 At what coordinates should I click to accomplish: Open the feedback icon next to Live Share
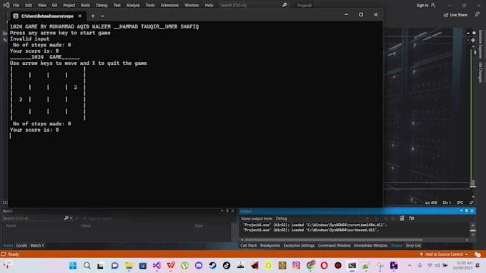[477, 14]
